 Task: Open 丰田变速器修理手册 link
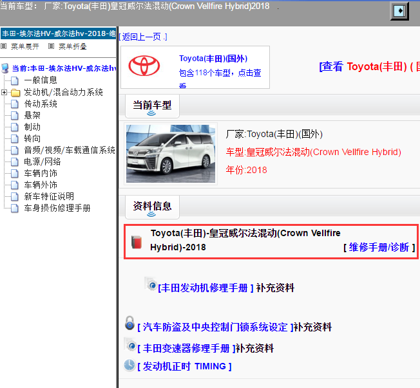[x=186, y=348]
